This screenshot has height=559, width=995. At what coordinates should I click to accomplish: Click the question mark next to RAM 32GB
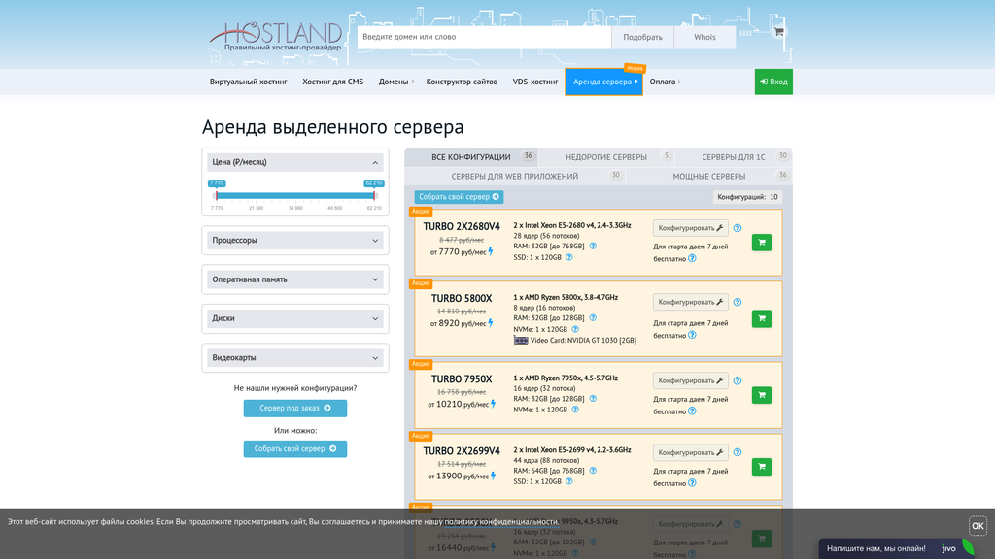pyautogui.click(x=592, y=247)
